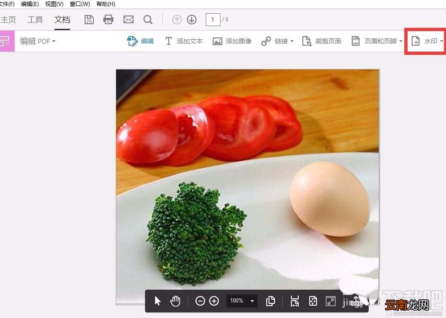Switch to the 工具 tab

pyautogui.click(x=35, y=20)
